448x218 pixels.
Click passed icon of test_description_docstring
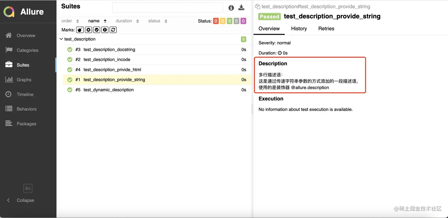(70, 50)
